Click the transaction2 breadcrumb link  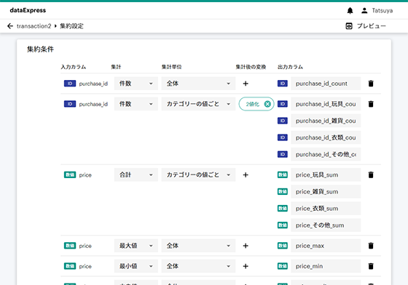pyautogui.click(x=34, y=26)
